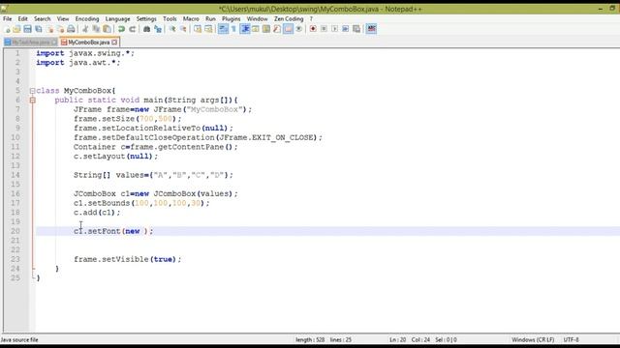Image resolution: width=620 pixels, height=348 pixels.
Task: Click line number 14 in the margin
Action: (15, 175)
